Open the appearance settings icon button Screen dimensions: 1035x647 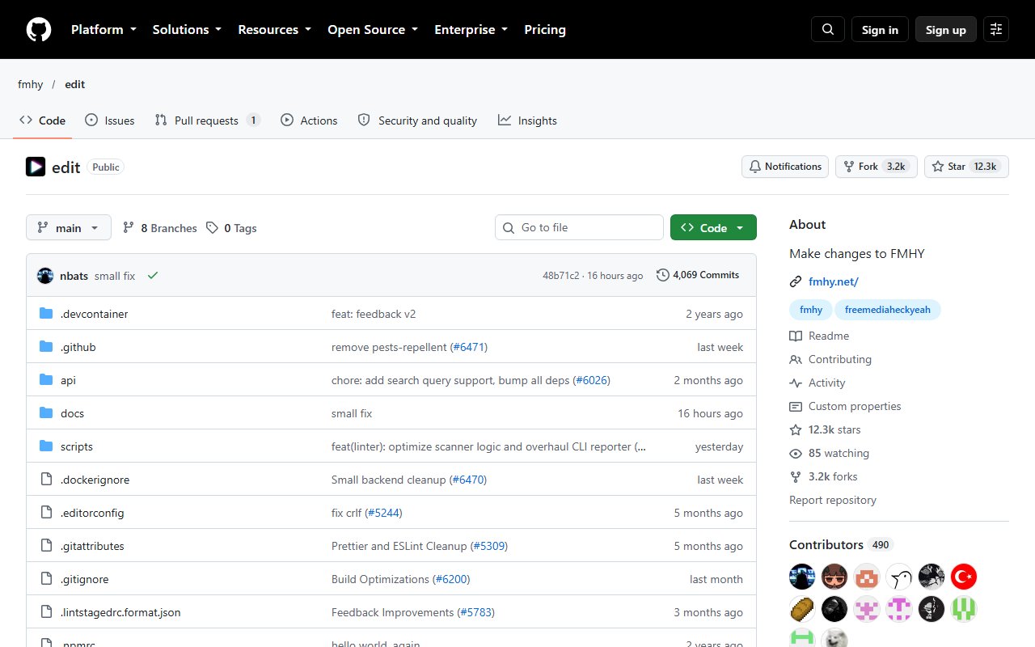pyautogui.click(x=996, y=30)
